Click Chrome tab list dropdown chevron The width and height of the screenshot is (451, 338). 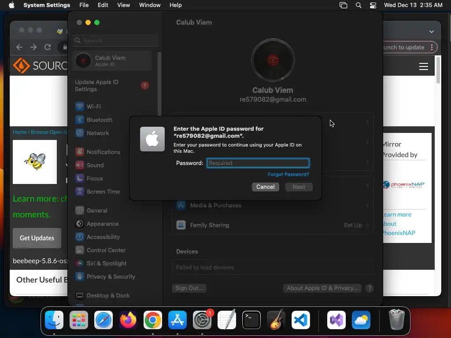432,32
